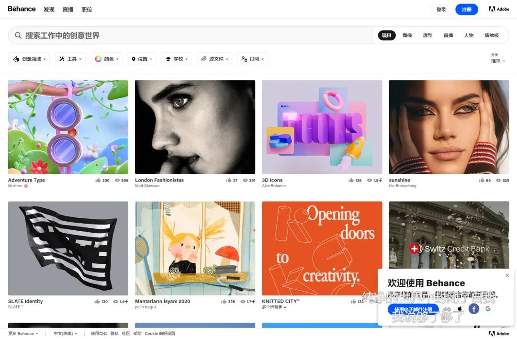Expand the 创意领域 filter dropdown
The image size is (517, 339).
(x=31, y=58)
